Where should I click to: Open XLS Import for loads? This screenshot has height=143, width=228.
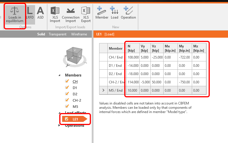click(55, 15)
